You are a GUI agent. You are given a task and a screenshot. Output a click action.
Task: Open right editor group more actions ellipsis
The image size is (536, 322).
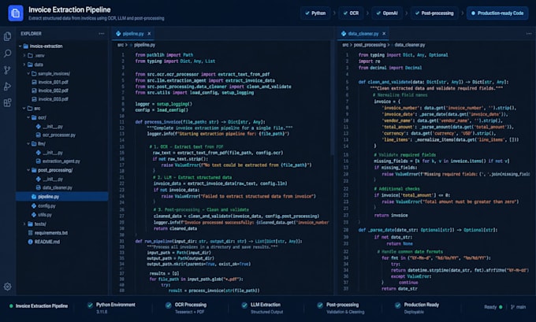529,34
